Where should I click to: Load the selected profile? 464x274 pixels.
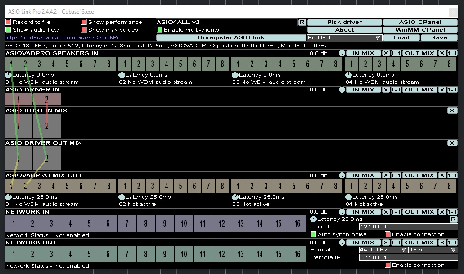[401, 37]
